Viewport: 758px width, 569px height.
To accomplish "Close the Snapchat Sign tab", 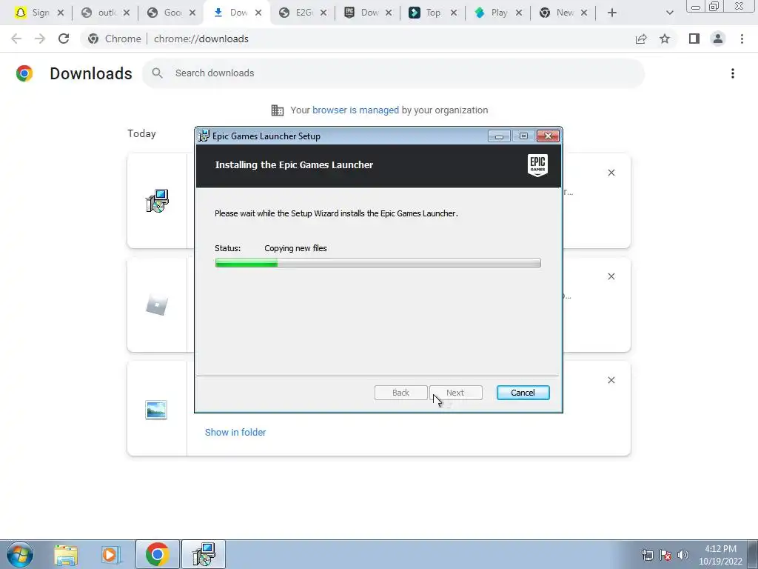I will coord(61,13).
